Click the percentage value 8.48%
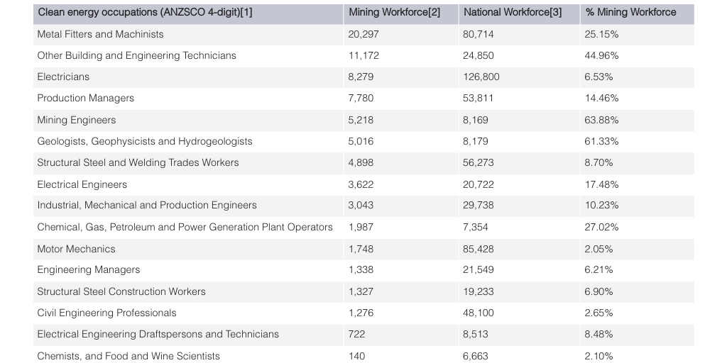The width and height of the screenshot is (727, 363). point(598,334)
